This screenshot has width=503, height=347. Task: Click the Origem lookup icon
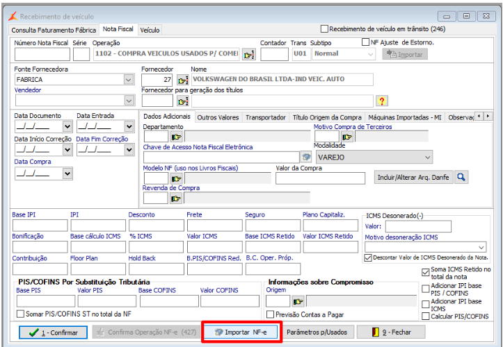click(x=298, y=301)
